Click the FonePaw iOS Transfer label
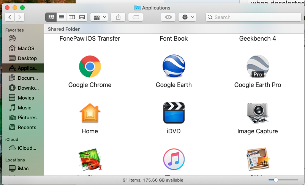The height and width of the screenshot is (185, 305). pyautogui.click(x=90, y=38)
